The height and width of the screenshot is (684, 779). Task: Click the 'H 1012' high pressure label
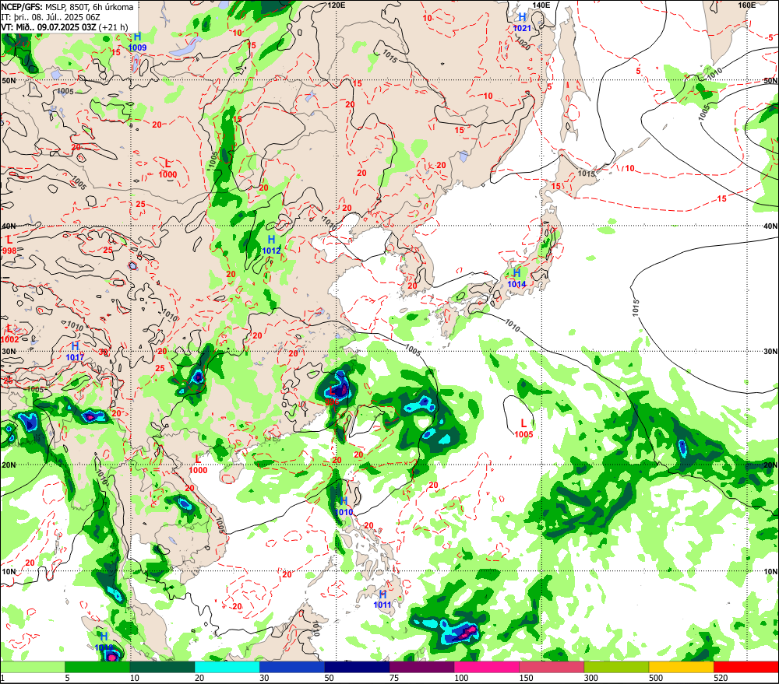[271, 245]
